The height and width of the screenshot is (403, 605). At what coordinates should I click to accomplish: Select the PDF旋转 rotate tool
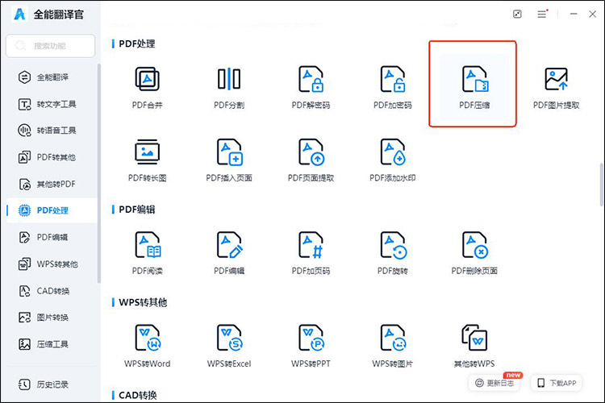point(392,253)
